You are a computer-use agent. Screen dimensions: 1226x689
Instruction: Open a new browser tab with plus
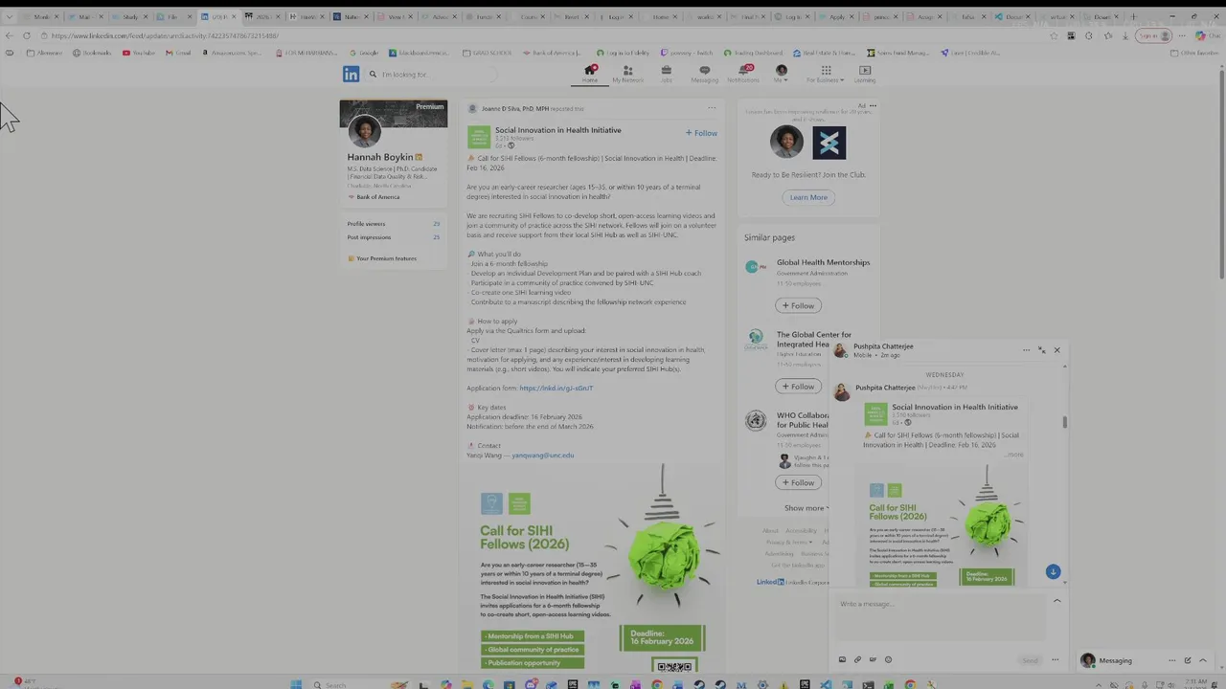click(1133, 16)
